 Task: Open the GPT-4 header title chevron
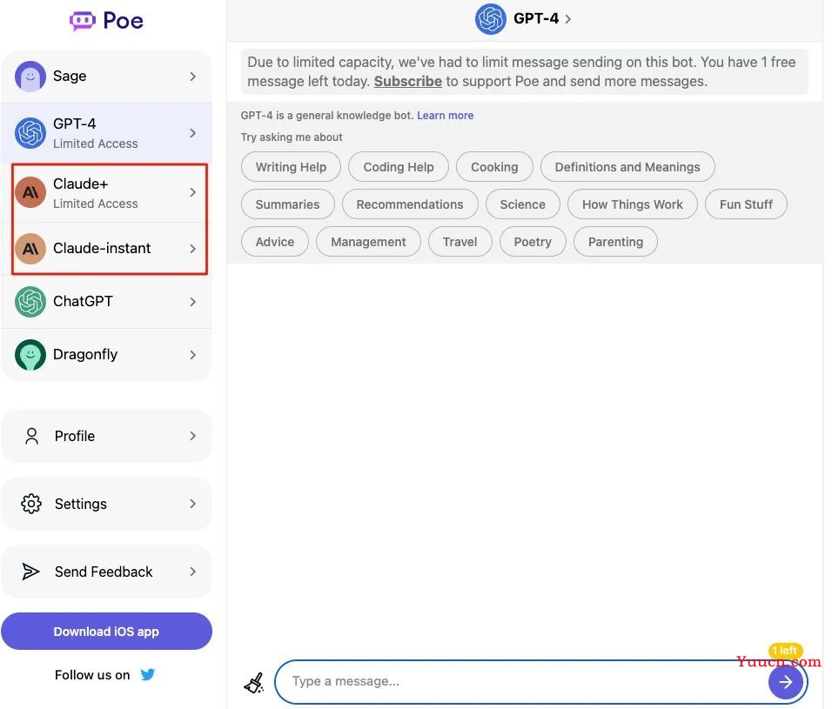tap(567, 19)
